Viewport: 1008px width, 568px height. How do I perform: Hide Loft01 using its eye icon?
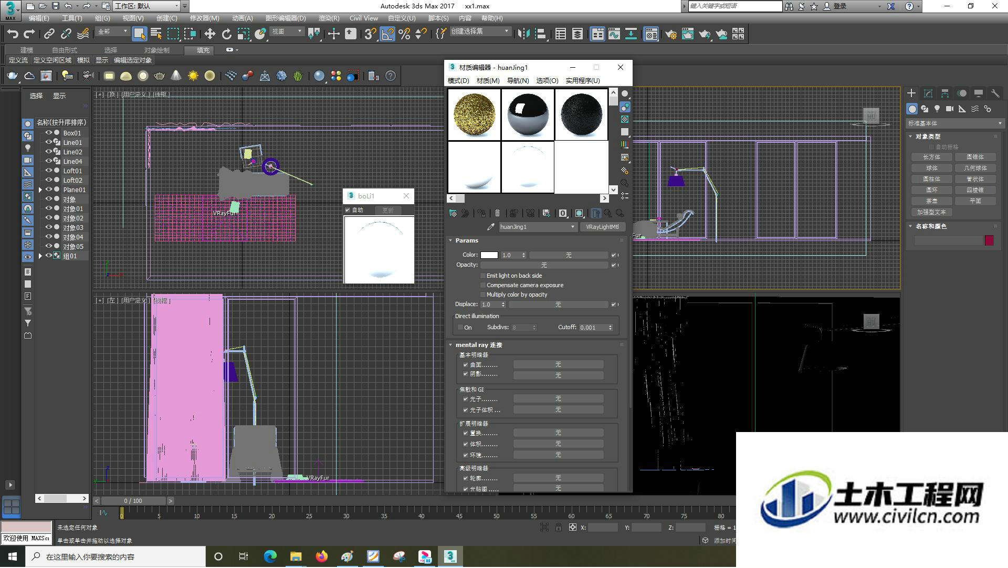[x=48, y=171]
